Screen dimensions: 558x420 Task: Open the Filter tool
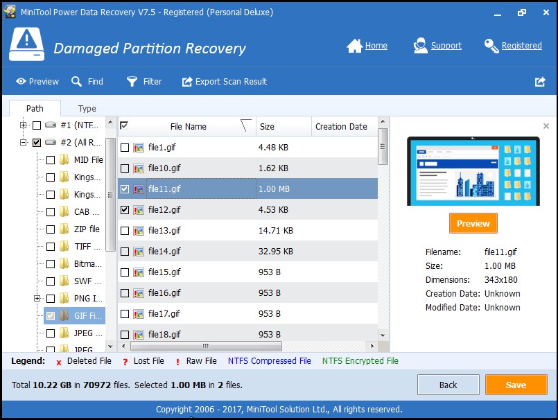143,81
